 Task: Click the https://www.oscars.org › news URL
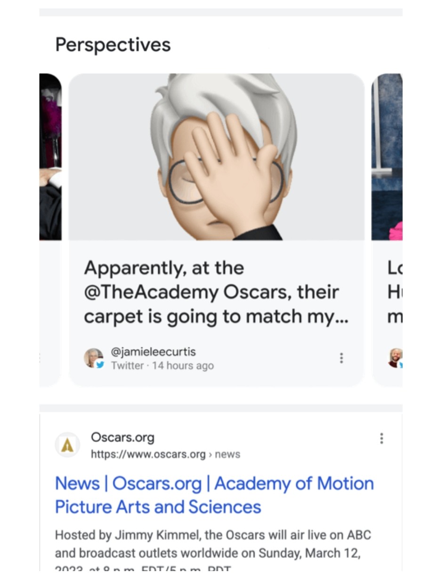pos(165,454)
